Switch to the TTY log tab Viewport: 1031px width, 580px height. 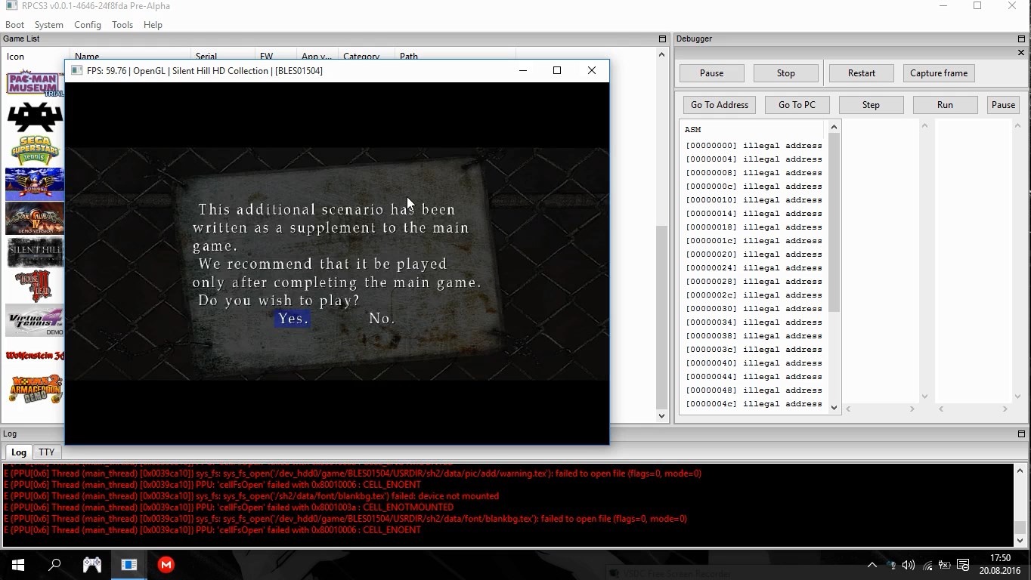(47, 452)
